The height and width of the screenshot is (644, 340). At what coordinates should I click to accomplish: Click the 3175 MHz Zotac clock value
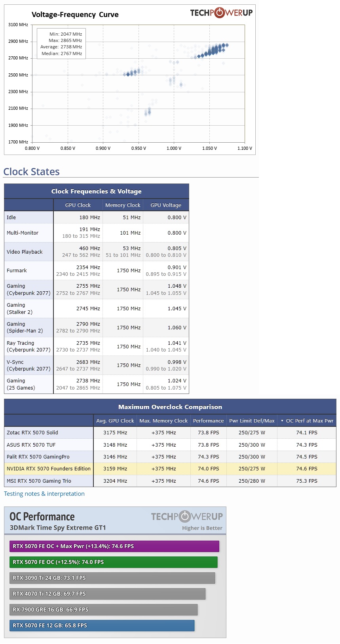[x=115, y=432]
